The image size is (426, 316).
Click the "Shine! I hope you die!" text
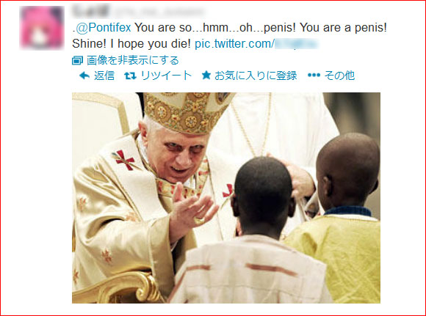click(131, 44)
